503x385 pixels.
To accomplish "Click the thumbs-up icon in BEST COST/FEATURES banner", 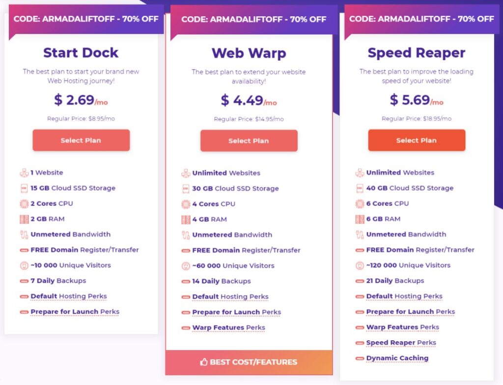I will 203,361.
